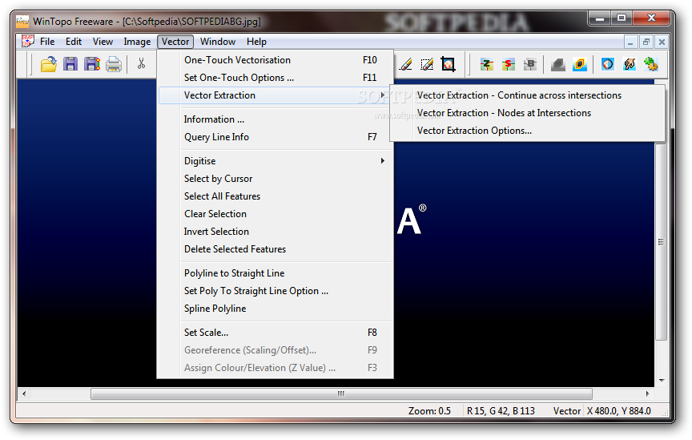Screen dimensions: 692x440
Task: Choose Set One-Touch Options ...
Action: click(276, 77)
